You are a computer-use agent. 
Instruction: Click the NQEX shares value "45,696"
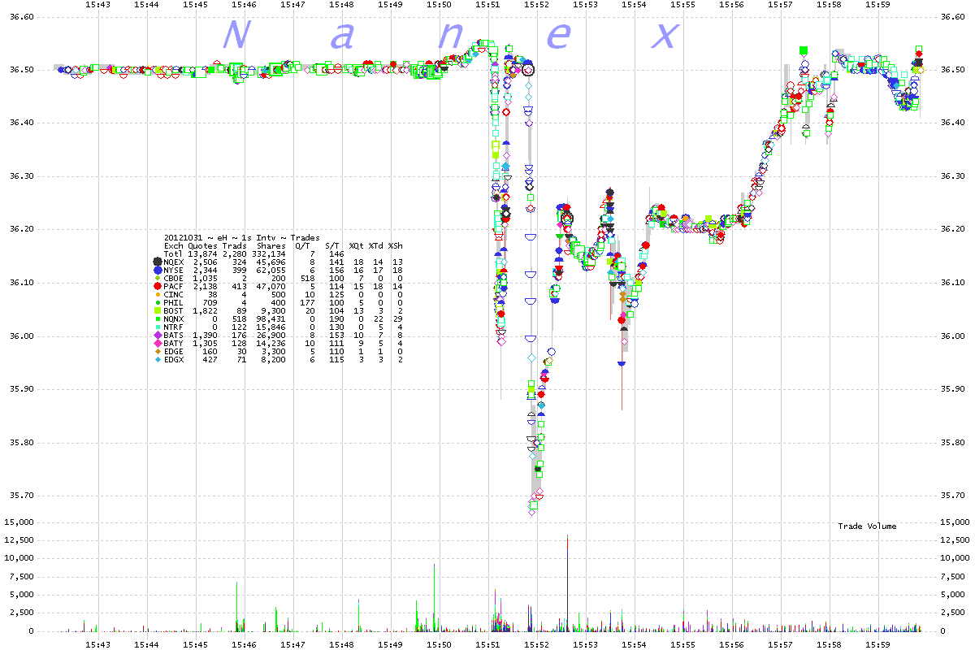point(271,262)
